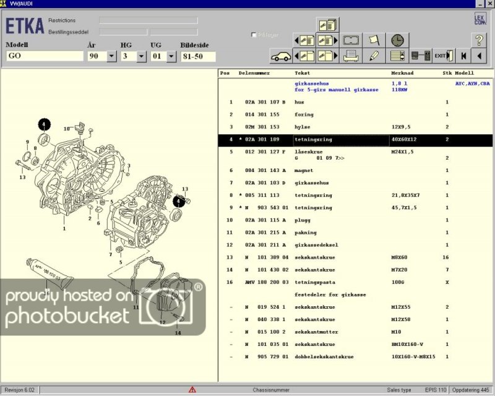495x396 pixels.
Task: Open the help question mark icon
Action: point(480,40)
